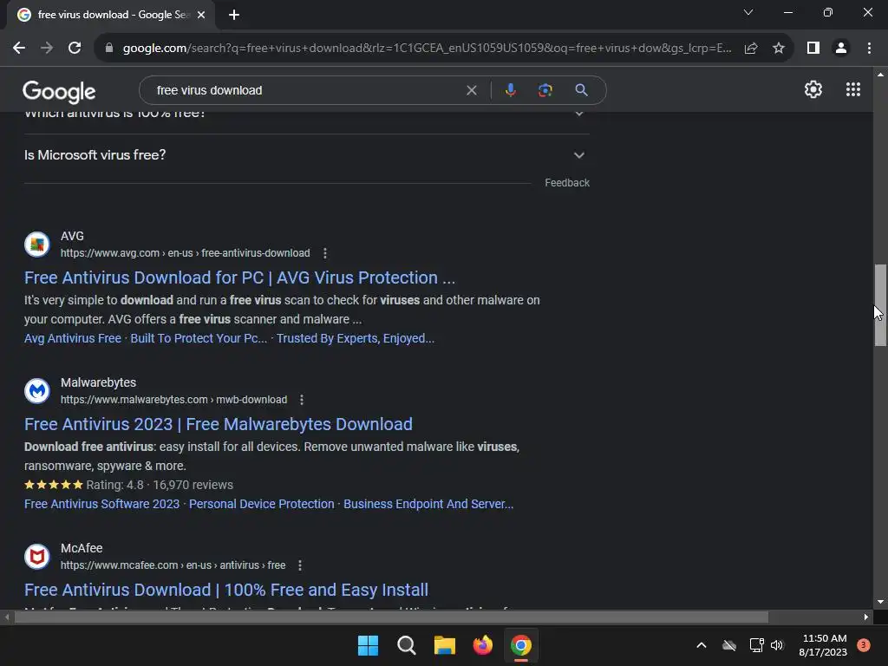Click Chrome icon in the taskbar
888x666 pixels.
pyautogui.click(x=521, y=645)
